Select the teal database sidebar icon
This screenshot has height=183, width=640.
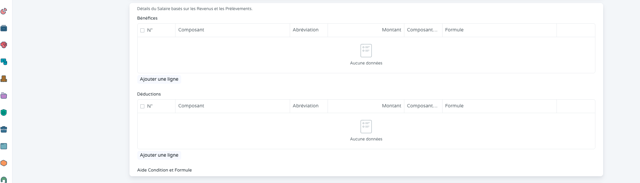click(x=4, y=62)
